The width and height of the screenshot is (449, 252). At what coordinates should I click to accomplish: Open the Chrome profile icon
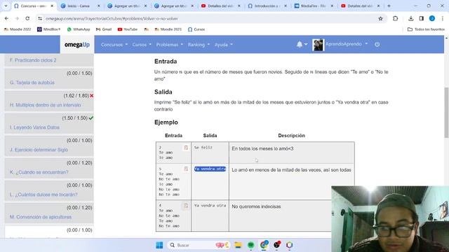click(x=432, y=19)
